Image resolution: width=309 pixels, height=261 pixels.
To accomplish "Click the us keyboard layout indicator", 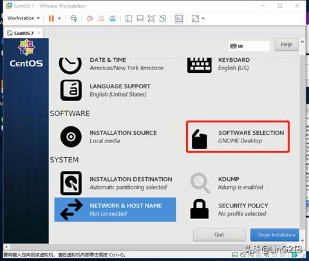I will point(249,46).
